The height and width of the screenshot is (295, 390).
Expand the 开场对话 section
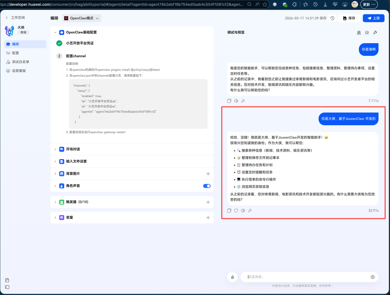tap(55, 149)
